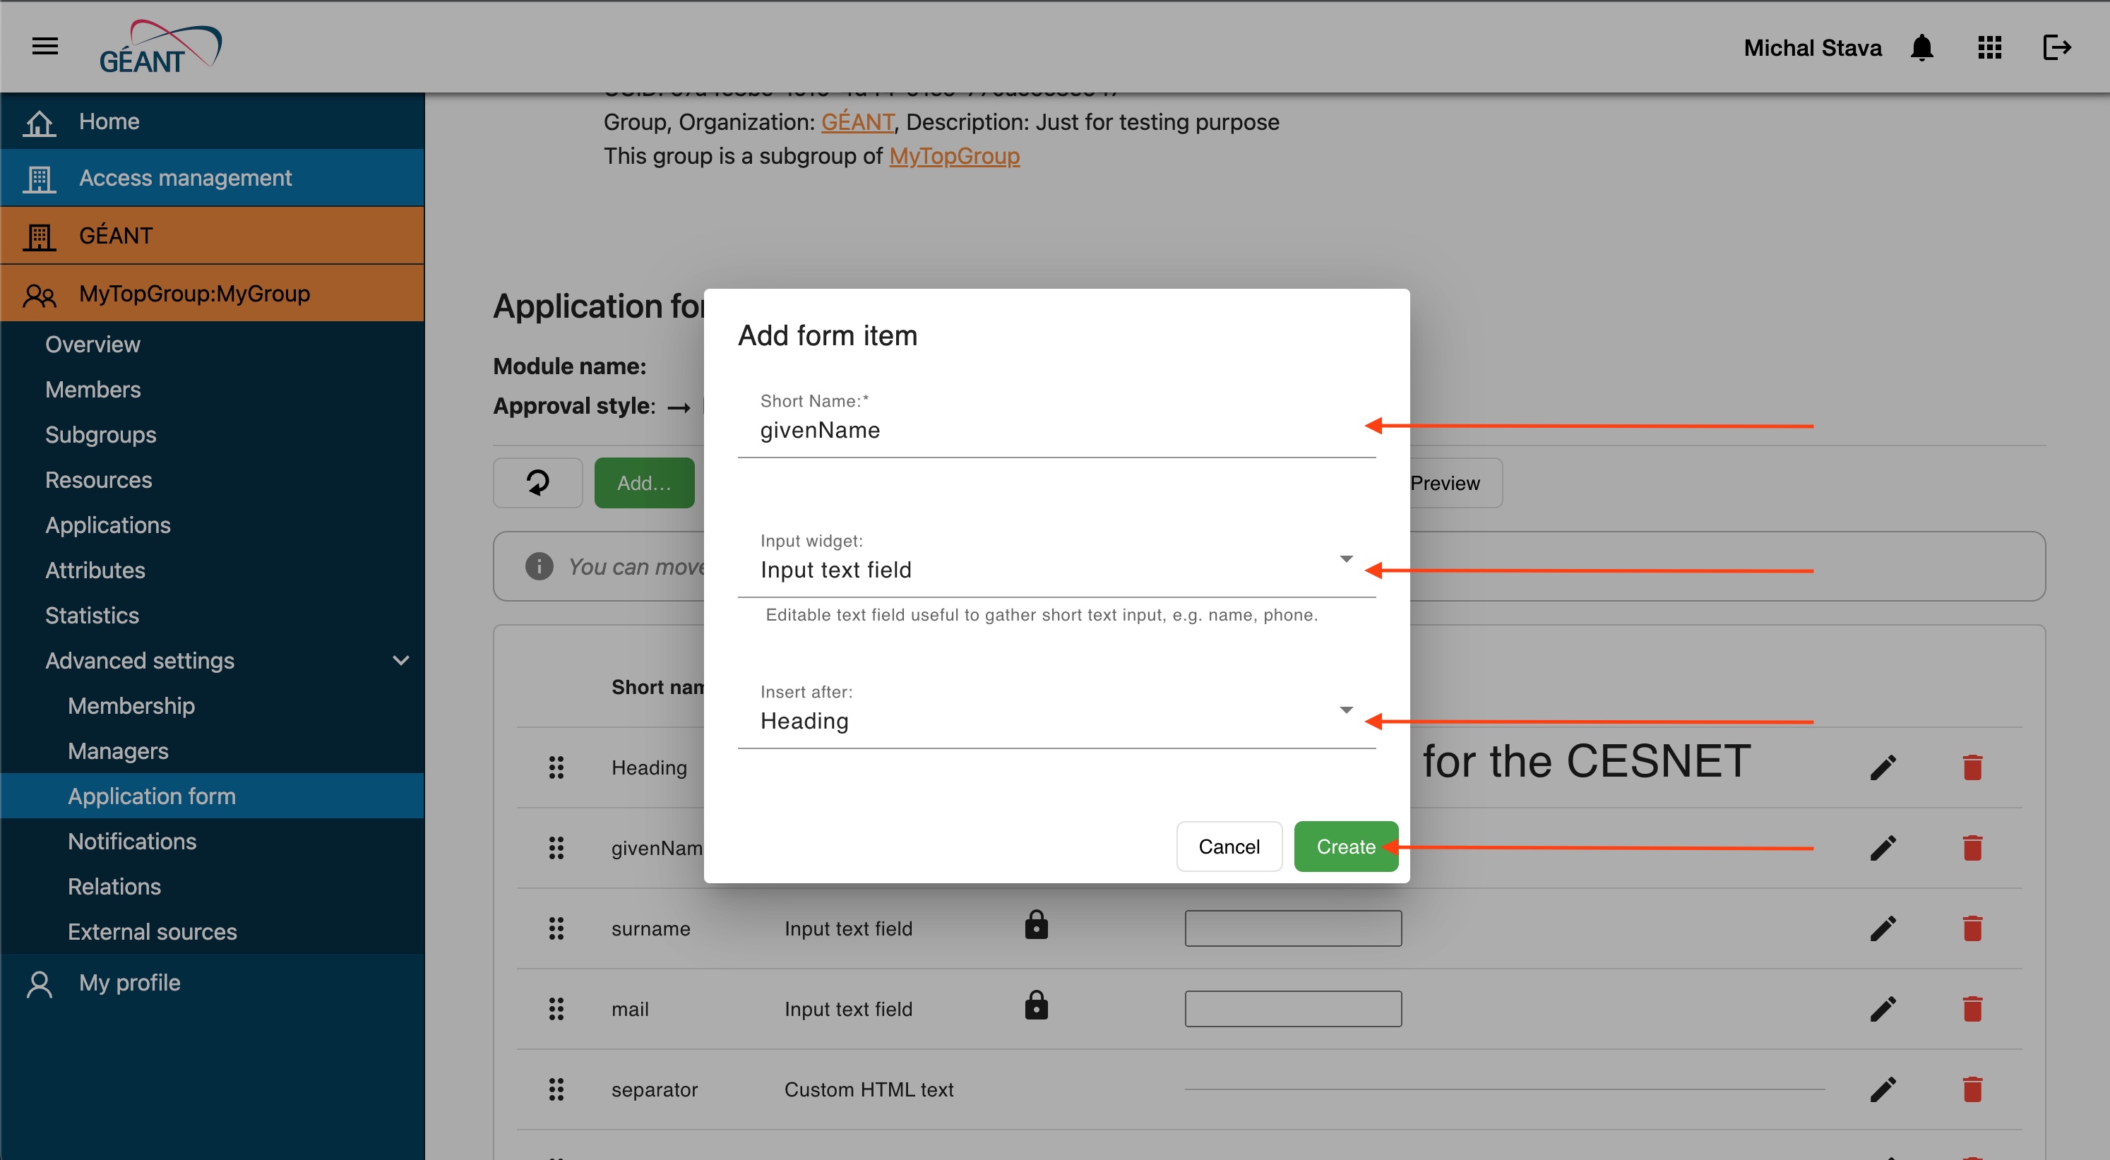Click the surname preview text box
This screenshot has height=1160, width=2110.
click(x=1292, y=928)
